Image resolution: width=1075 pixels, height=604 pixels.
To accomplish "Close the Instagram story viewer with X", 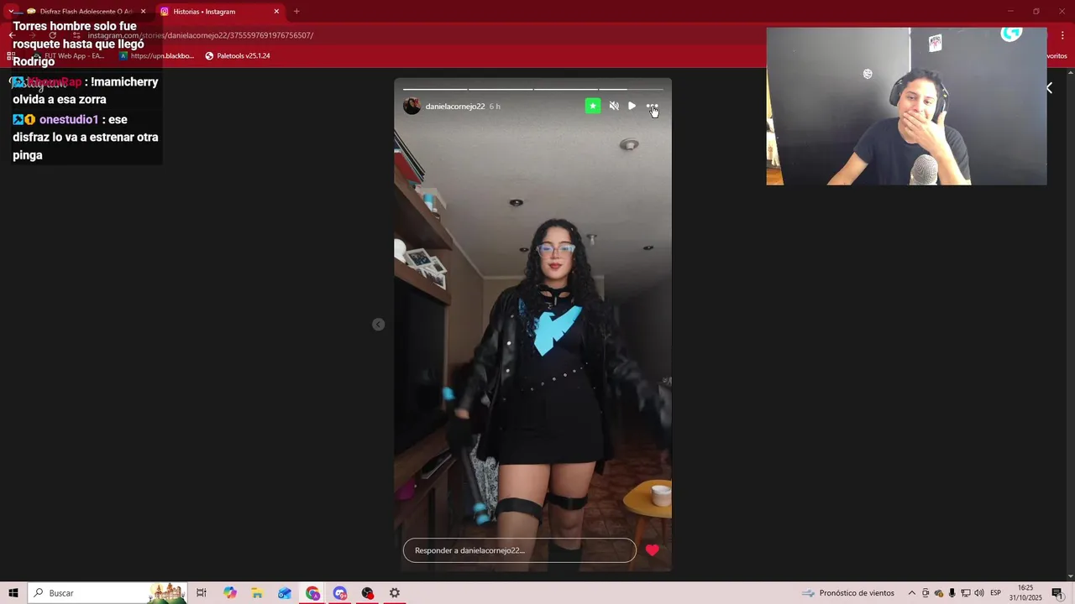I will [x=1049, y=87].
